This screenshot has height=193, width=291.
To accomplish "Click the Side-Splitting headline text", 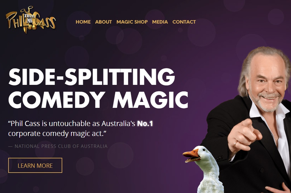I will tap(92, 77).
